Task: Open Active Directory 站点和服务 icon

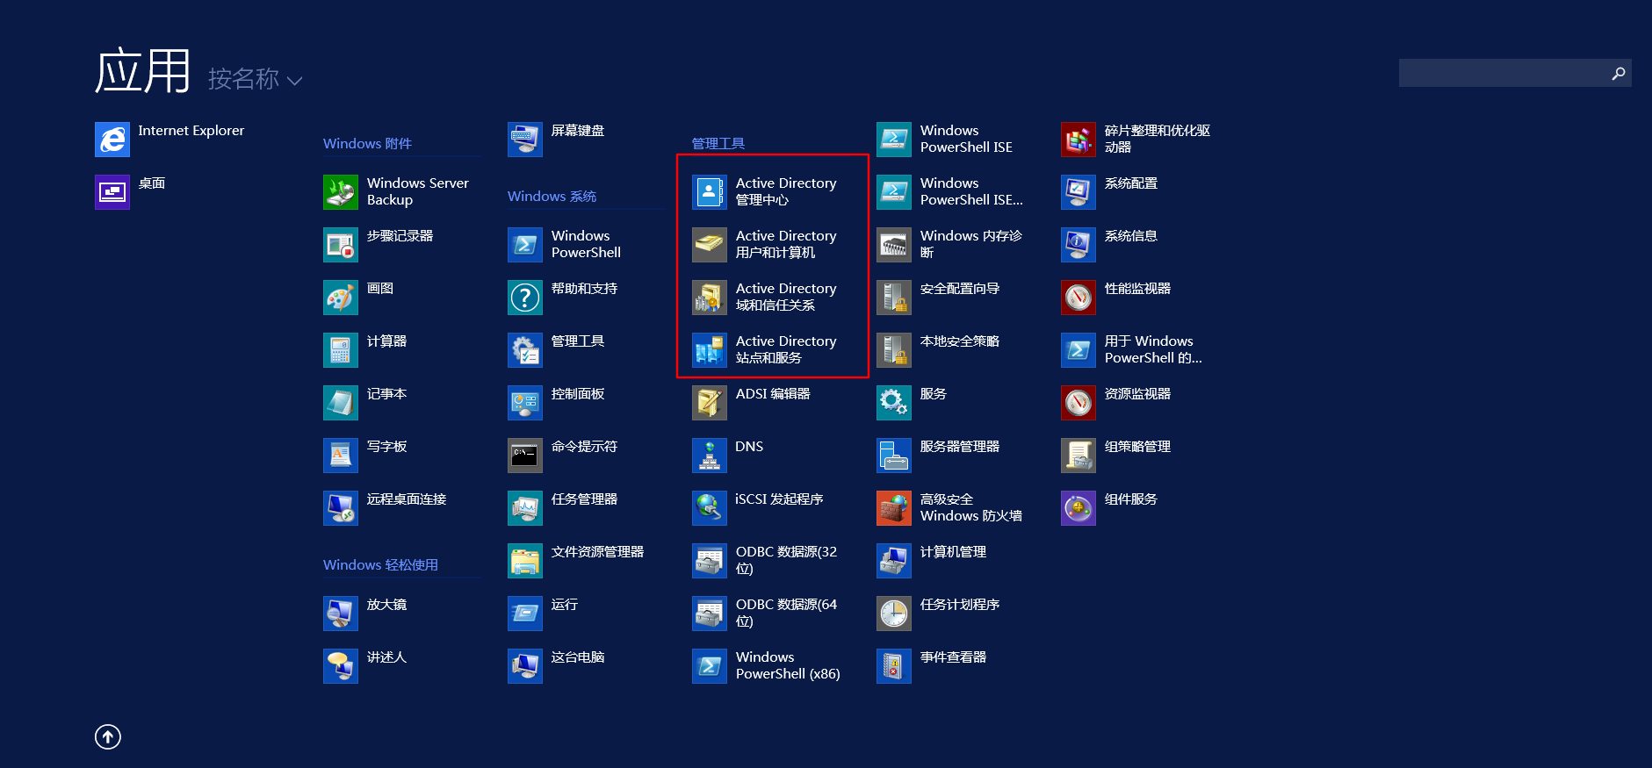Action: [x=710, y=350]
